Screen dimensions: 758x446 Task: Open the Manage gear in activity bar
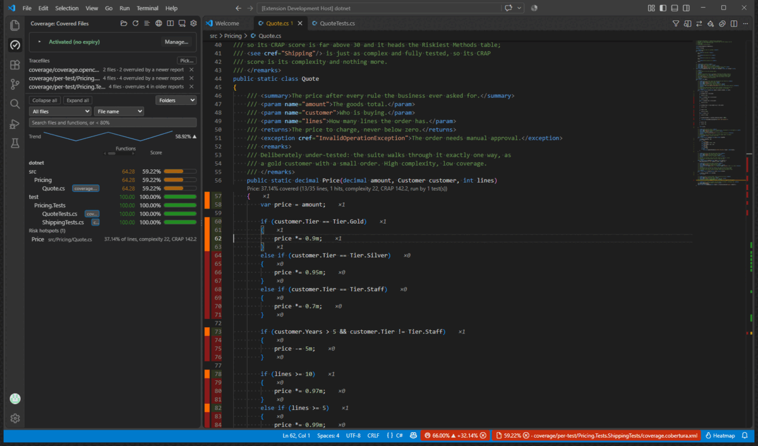(15, 418)
